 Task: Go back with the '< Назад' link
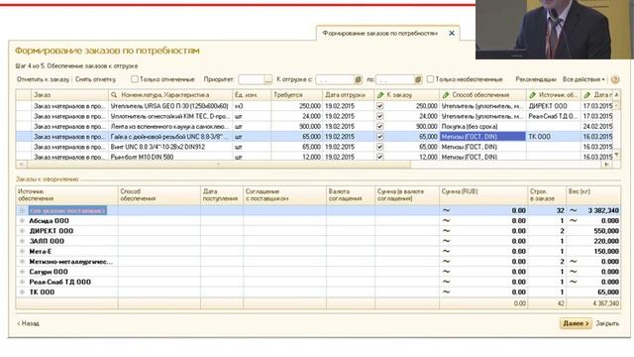pyautogui.click(x=29, y=323)
